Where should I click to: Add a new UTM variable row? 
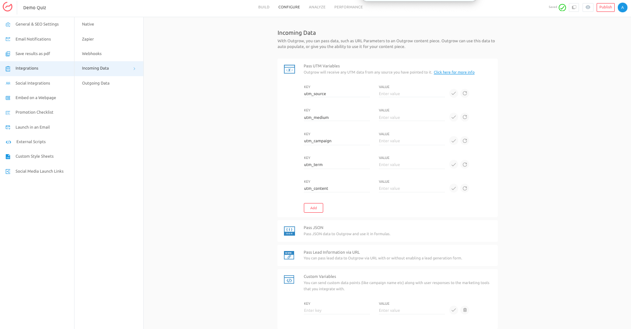point(314,208)
